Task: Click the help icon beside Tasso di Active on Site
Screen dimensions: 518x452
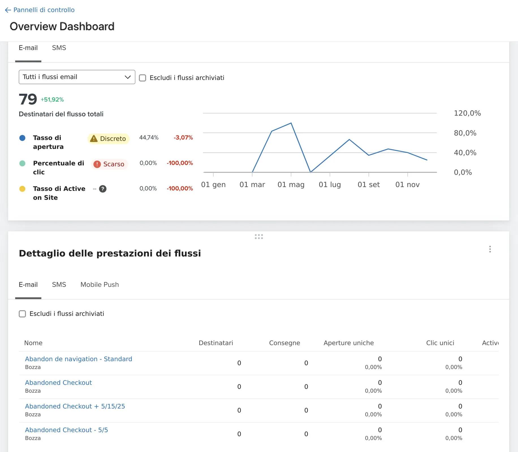Action: (x=103, y=189)
